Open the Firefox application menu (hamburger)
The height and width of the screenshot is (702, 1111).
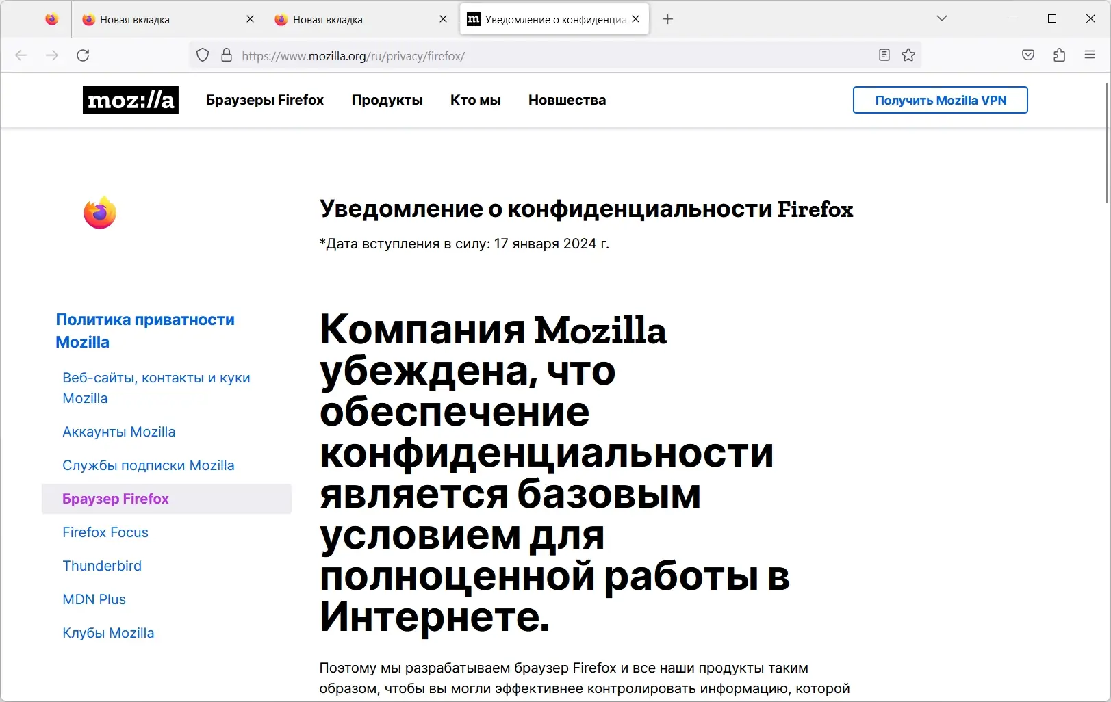pyautogui.click(x=1090, y=55)
